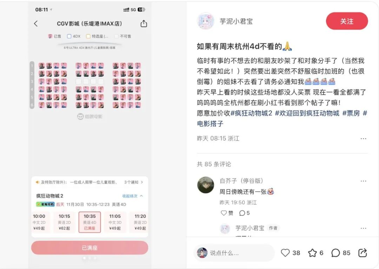This screenshot has width=379, height=269.
Task: Open the three-dot menu beside post timestamp
Action: (x=363, y=139)
